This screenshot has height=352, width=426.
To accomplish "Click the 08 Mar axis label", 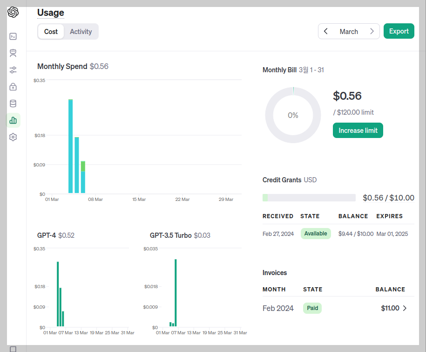I will [x=95, y=200].
